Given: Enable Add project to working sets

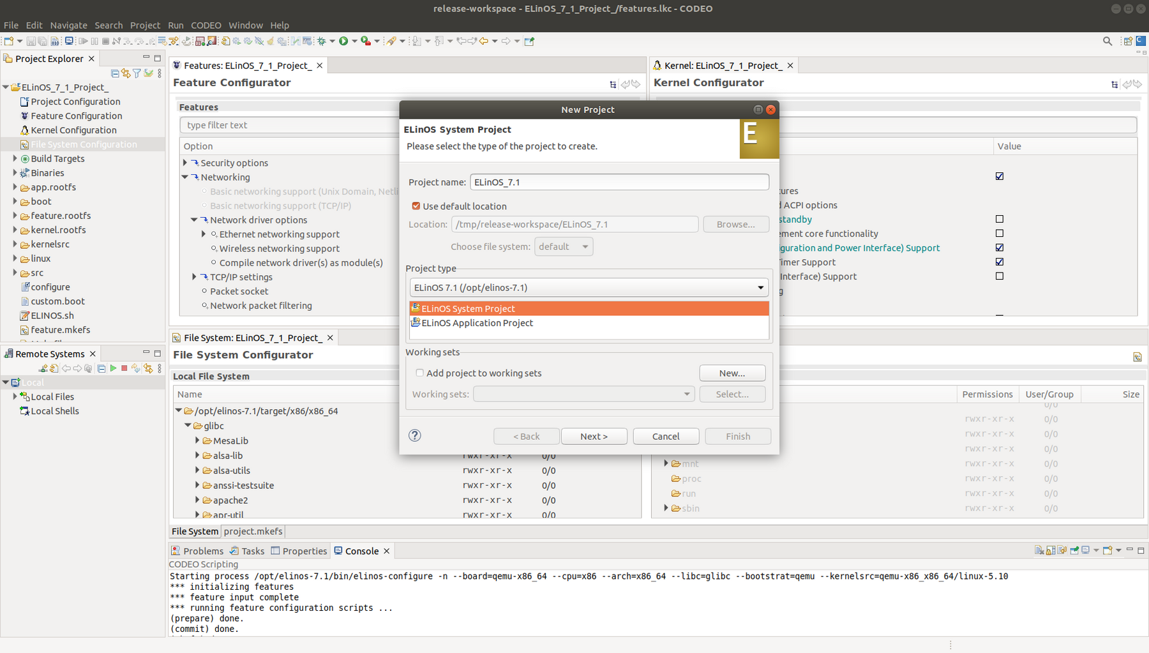Looking at the screenshot, I should click(x=419, y=373).
